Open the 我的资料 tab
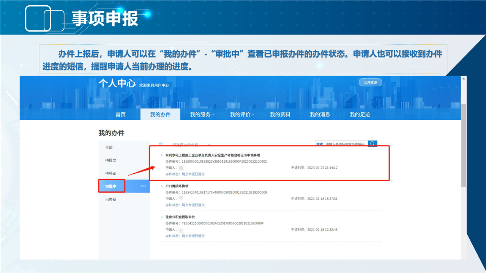This screenshot has width=486, height=273. pyautogui.click(x=280, y=115)
